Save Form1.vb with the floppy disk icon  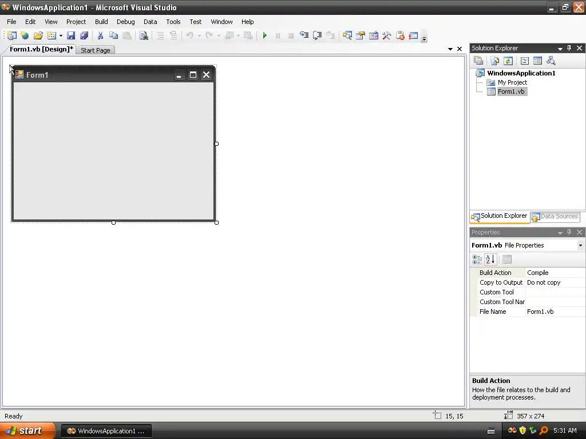(x=71, y=35)
